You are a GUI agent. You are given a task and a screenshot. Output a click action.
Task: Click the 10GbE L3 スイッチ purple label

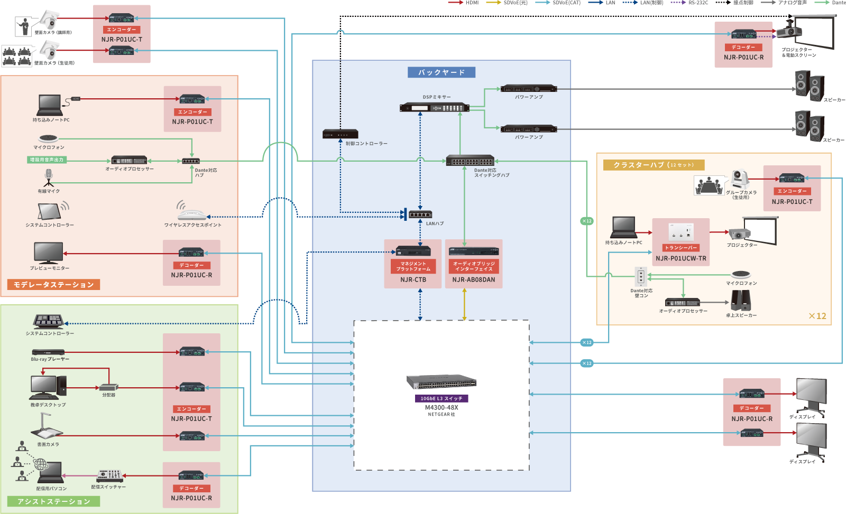[442, 399]
